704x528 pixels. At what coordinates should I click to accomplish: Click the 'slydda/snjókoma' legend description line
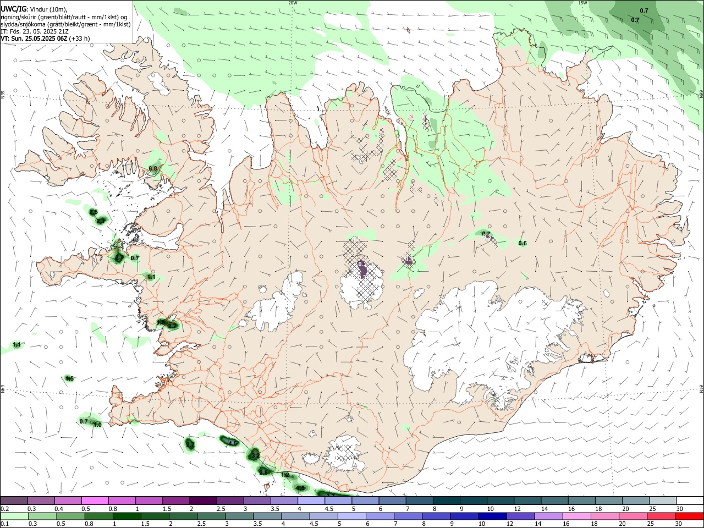65,24
